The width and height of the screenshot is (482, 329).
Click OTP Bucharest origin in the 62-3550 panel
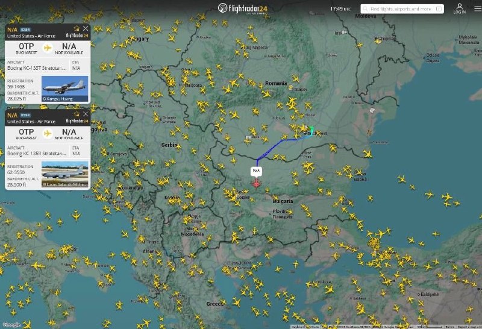coord(27,134)
